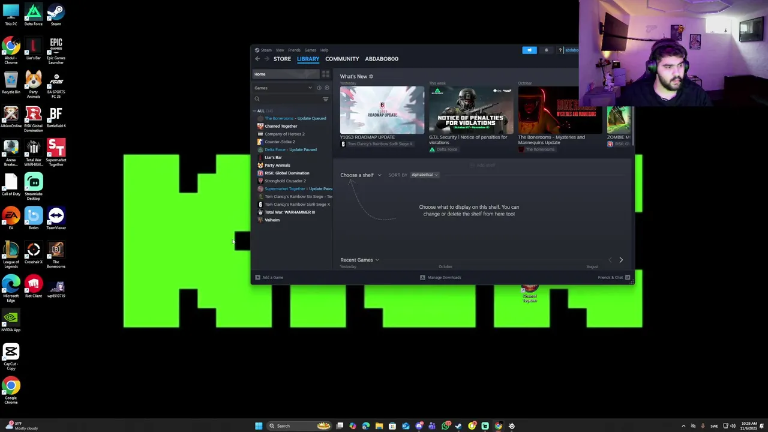
Task: Switch to the COMMUNITY tab
Action: [x=342, y=59]
